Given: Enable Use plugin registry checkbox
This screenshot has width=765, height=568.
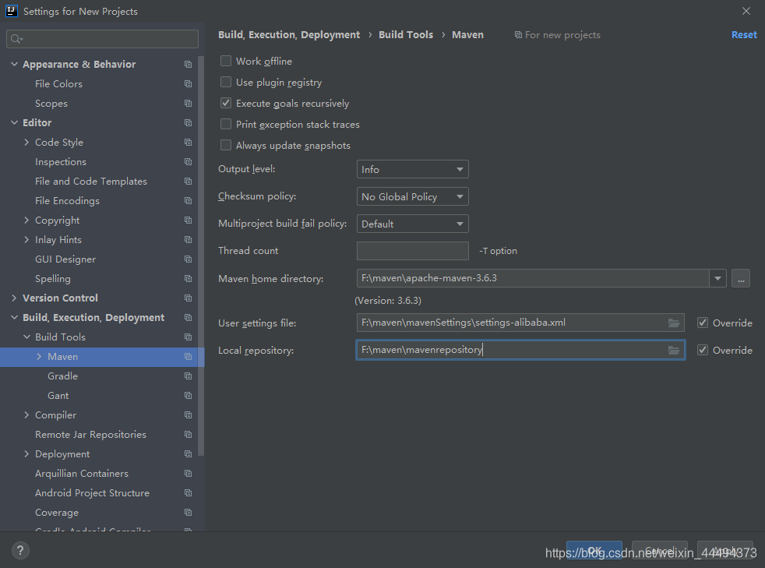Looking at the screenshot, I should [x=226, y=82].
